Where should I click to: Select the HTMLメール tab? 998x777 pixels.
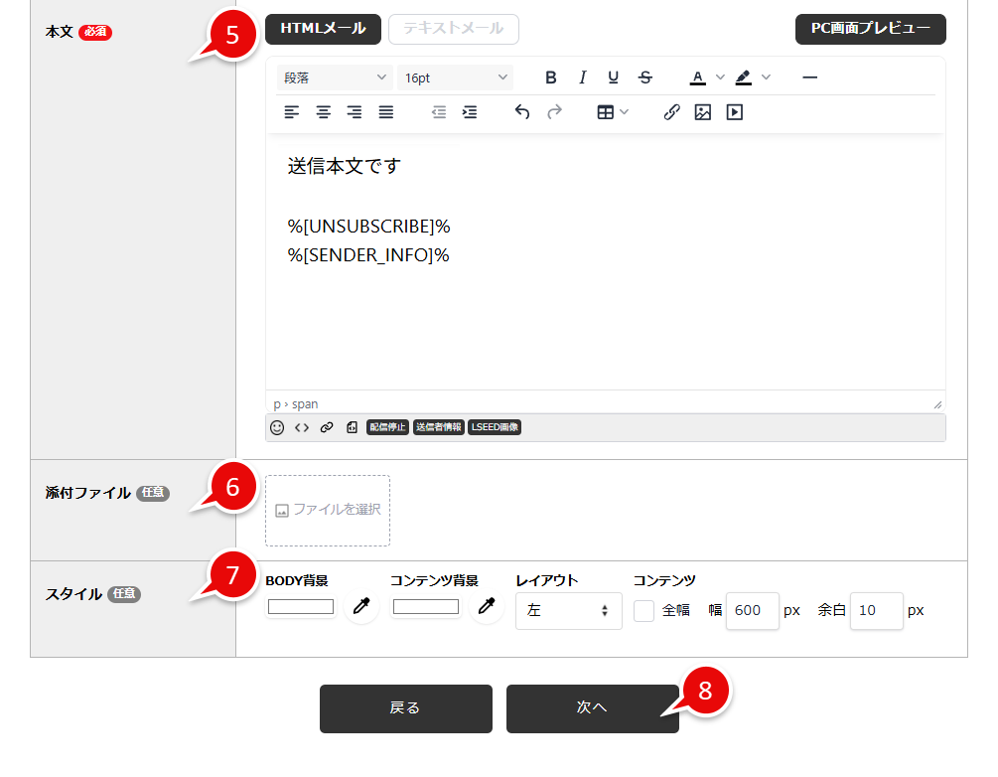(x=323, y=29)
